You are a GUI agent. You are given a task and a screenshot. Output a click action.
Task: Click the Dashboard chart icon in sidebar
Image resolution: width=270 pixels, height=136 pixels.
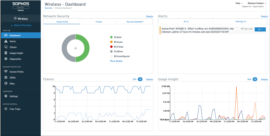(x=6, y=35)
